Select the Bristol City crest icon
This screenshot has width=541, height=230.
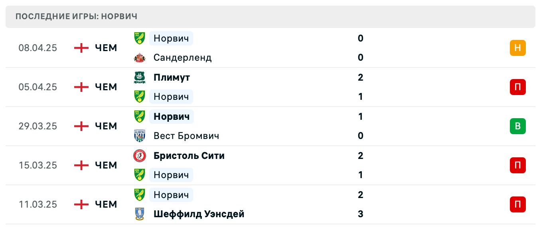[139, 156]
